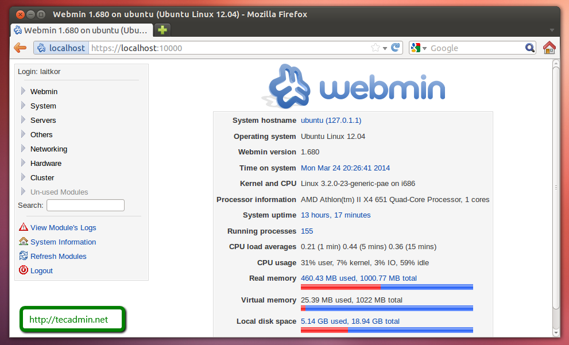This screenshot has height=345, width=569.
Task: Open View Module's Logs link
Action: pos(63,227)
